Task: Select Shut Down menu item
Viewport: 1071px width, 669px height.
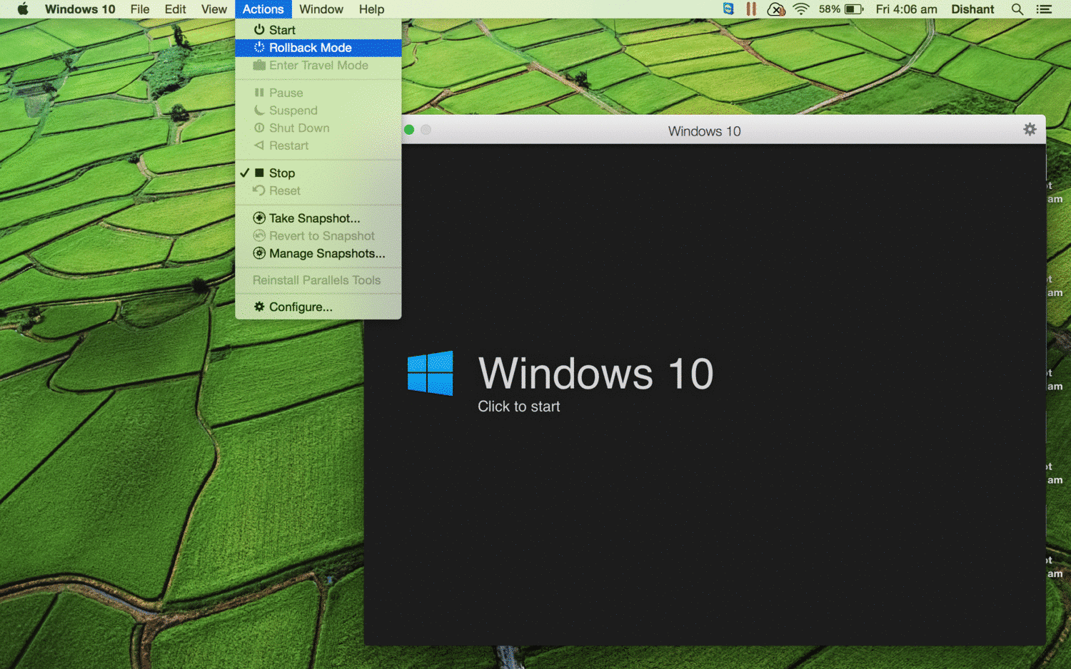Action: tap(318, 128)
